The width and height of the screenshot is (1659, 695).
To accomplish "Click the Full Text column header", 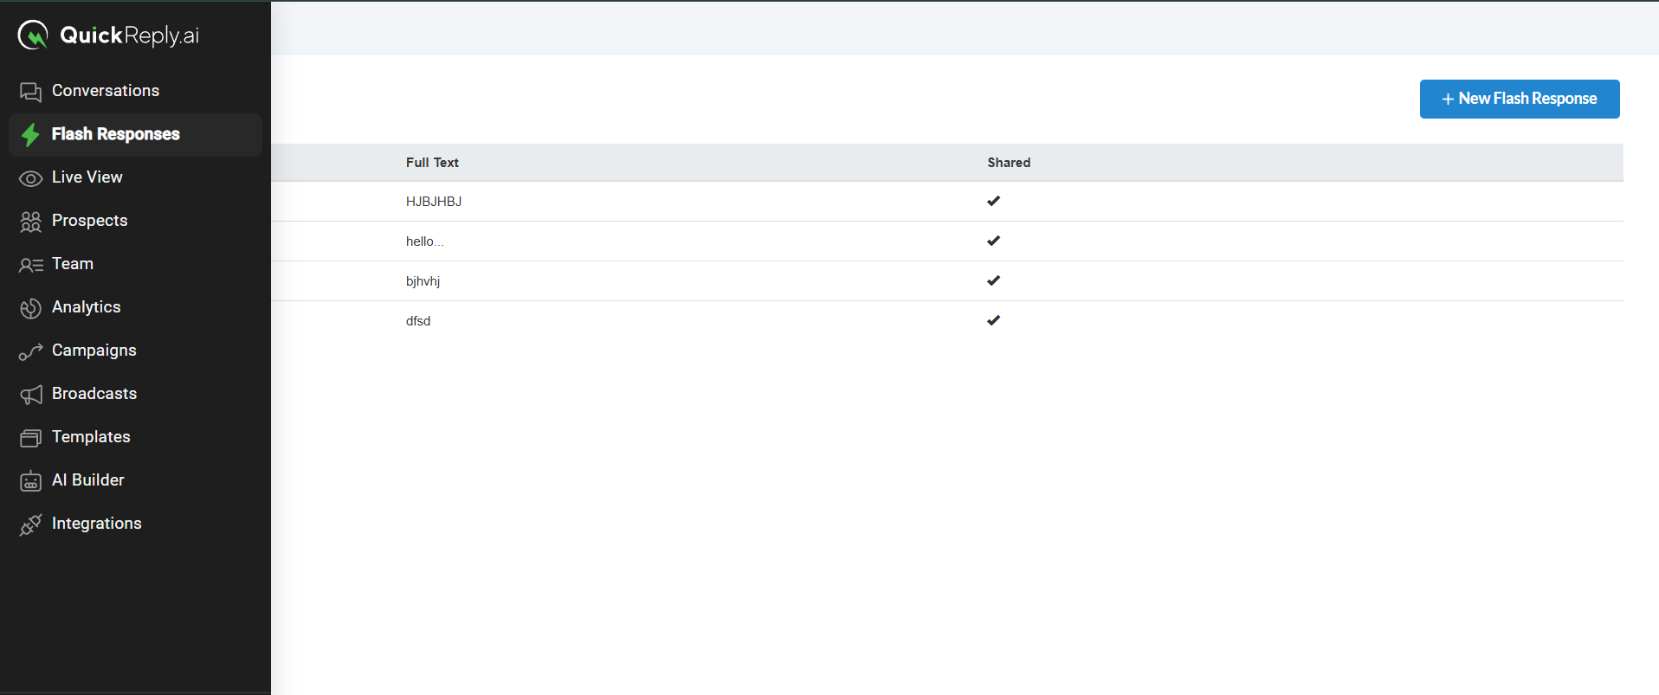I will pos(432,163).
